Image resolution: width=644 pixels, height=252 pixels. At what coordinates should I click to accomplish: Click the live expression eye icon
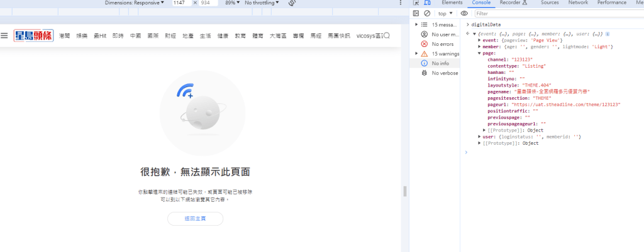tap(464, 13)
